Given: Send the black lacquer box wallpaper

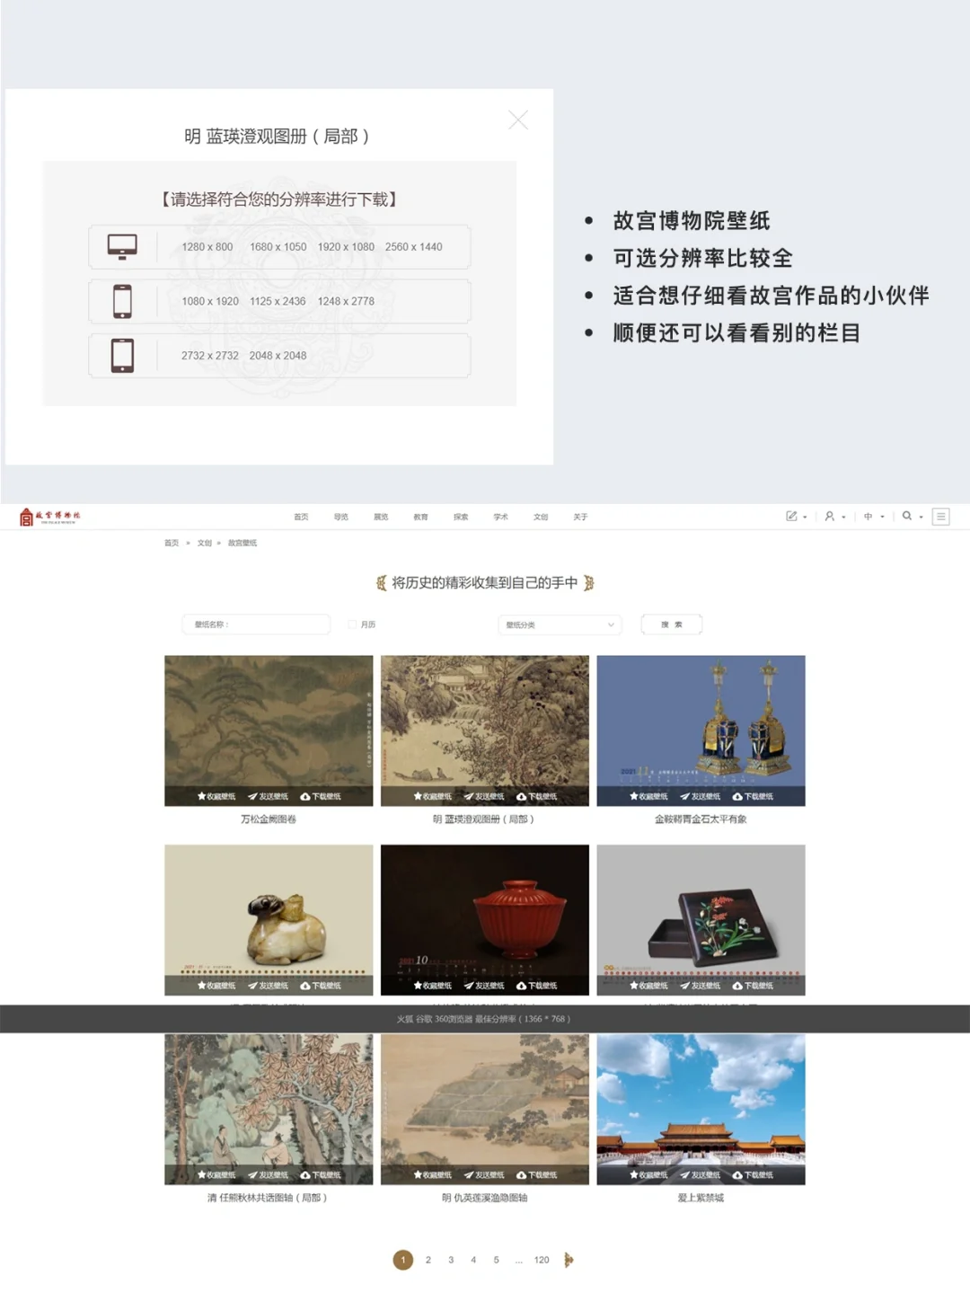Looking at the screenshot, I should coord(701,986).
